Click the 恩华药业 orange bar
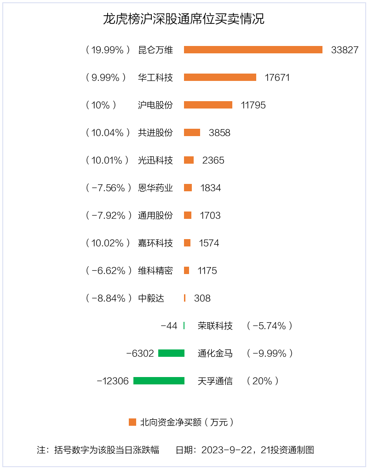This screenshot has width=368, height=469. [x=188, y=188]
